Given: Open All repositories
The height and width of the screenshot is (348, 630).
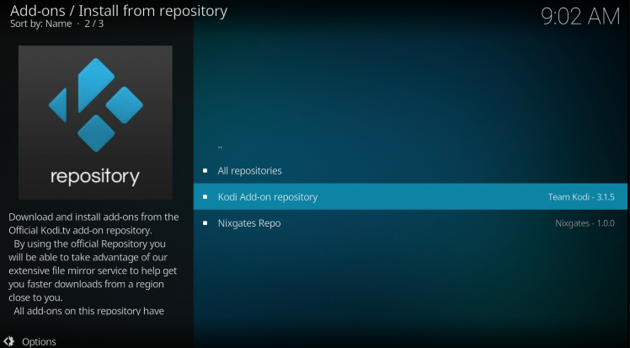Looking at the screenshot, I should pos(249,171).
